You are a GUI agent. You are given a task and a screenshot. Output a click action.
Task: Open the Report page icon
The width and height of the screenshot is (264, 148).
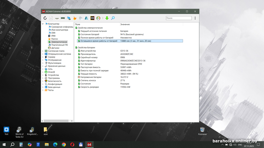(x=51, y=18)
